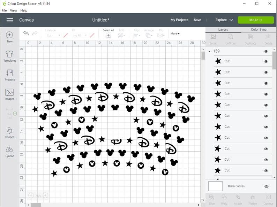
Task: Open the Linetype Cut dropdown
Action: 53,35
